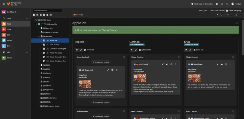This screenshot has height=119, width=244.
Task: Open the Forms module
Action: click(15, 40)
